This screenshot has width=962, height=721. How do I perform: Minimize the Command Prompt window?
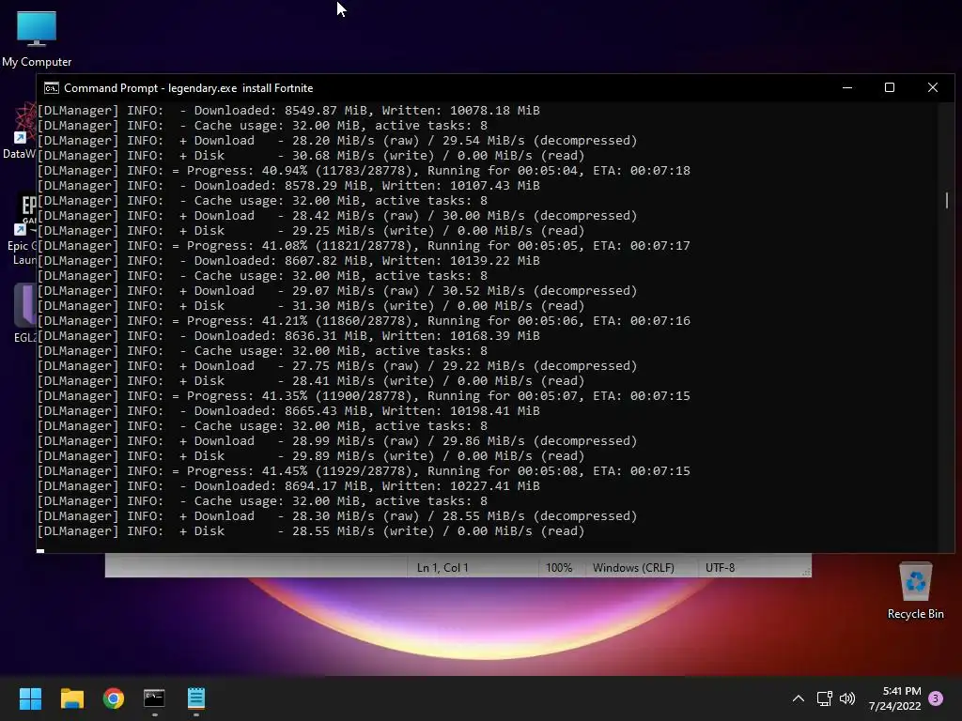tap(847, 87)
